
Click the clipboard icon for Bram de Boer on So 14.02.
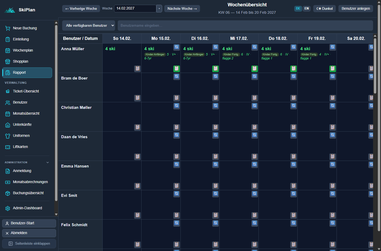click(137, 98)
